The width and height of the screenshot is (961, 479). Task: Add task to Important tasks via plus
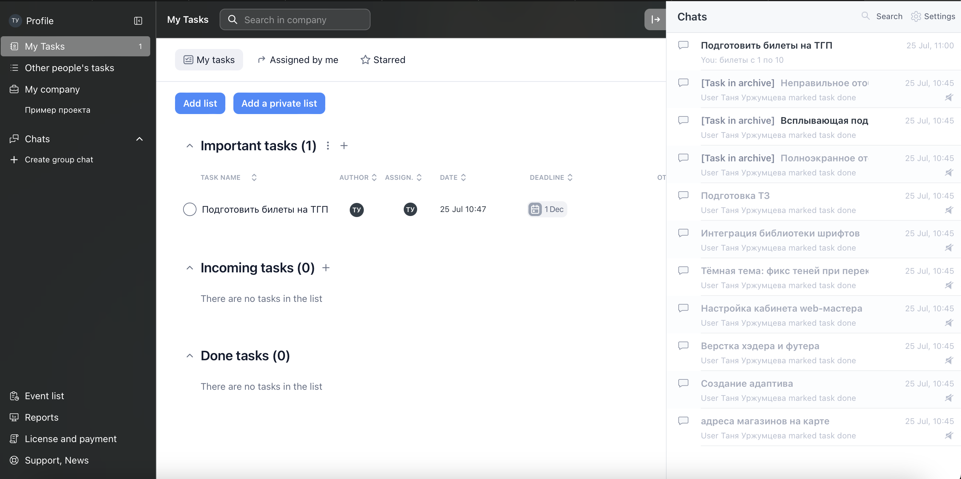344,146
